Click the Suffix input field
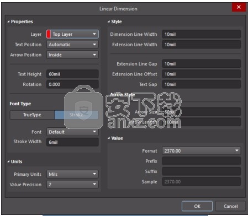 coord(202,171)
